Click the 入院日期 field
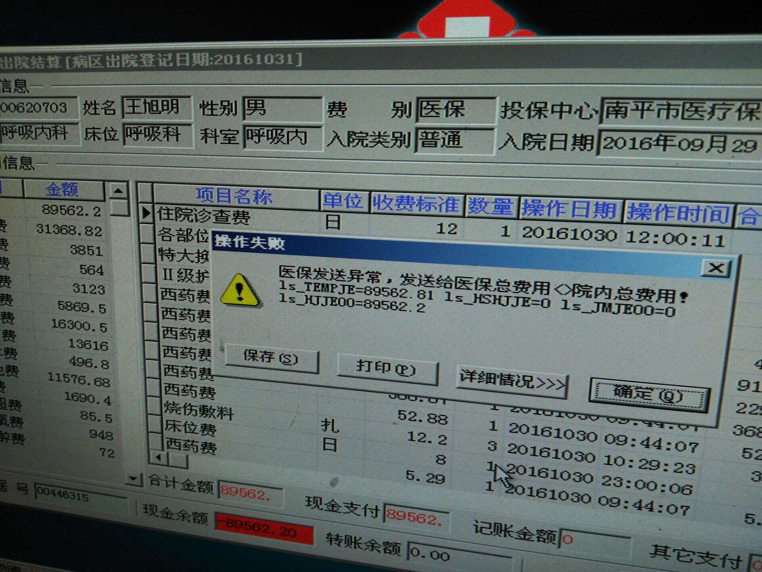 (x=679, y=144)
